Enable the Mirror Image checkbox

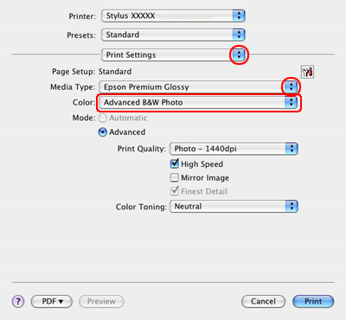175,177
